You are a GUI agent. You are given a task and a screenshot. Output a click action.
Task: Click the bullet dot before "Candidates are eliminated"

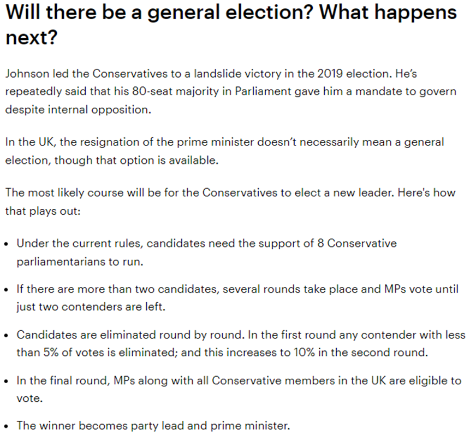pyautogui.click(x=6, y=335)
